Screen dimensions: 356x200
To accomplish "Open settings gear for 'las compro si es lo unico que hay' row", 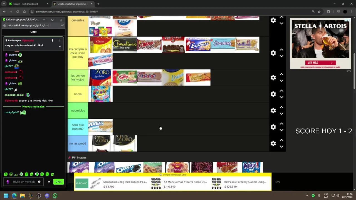I will [273, 53].
